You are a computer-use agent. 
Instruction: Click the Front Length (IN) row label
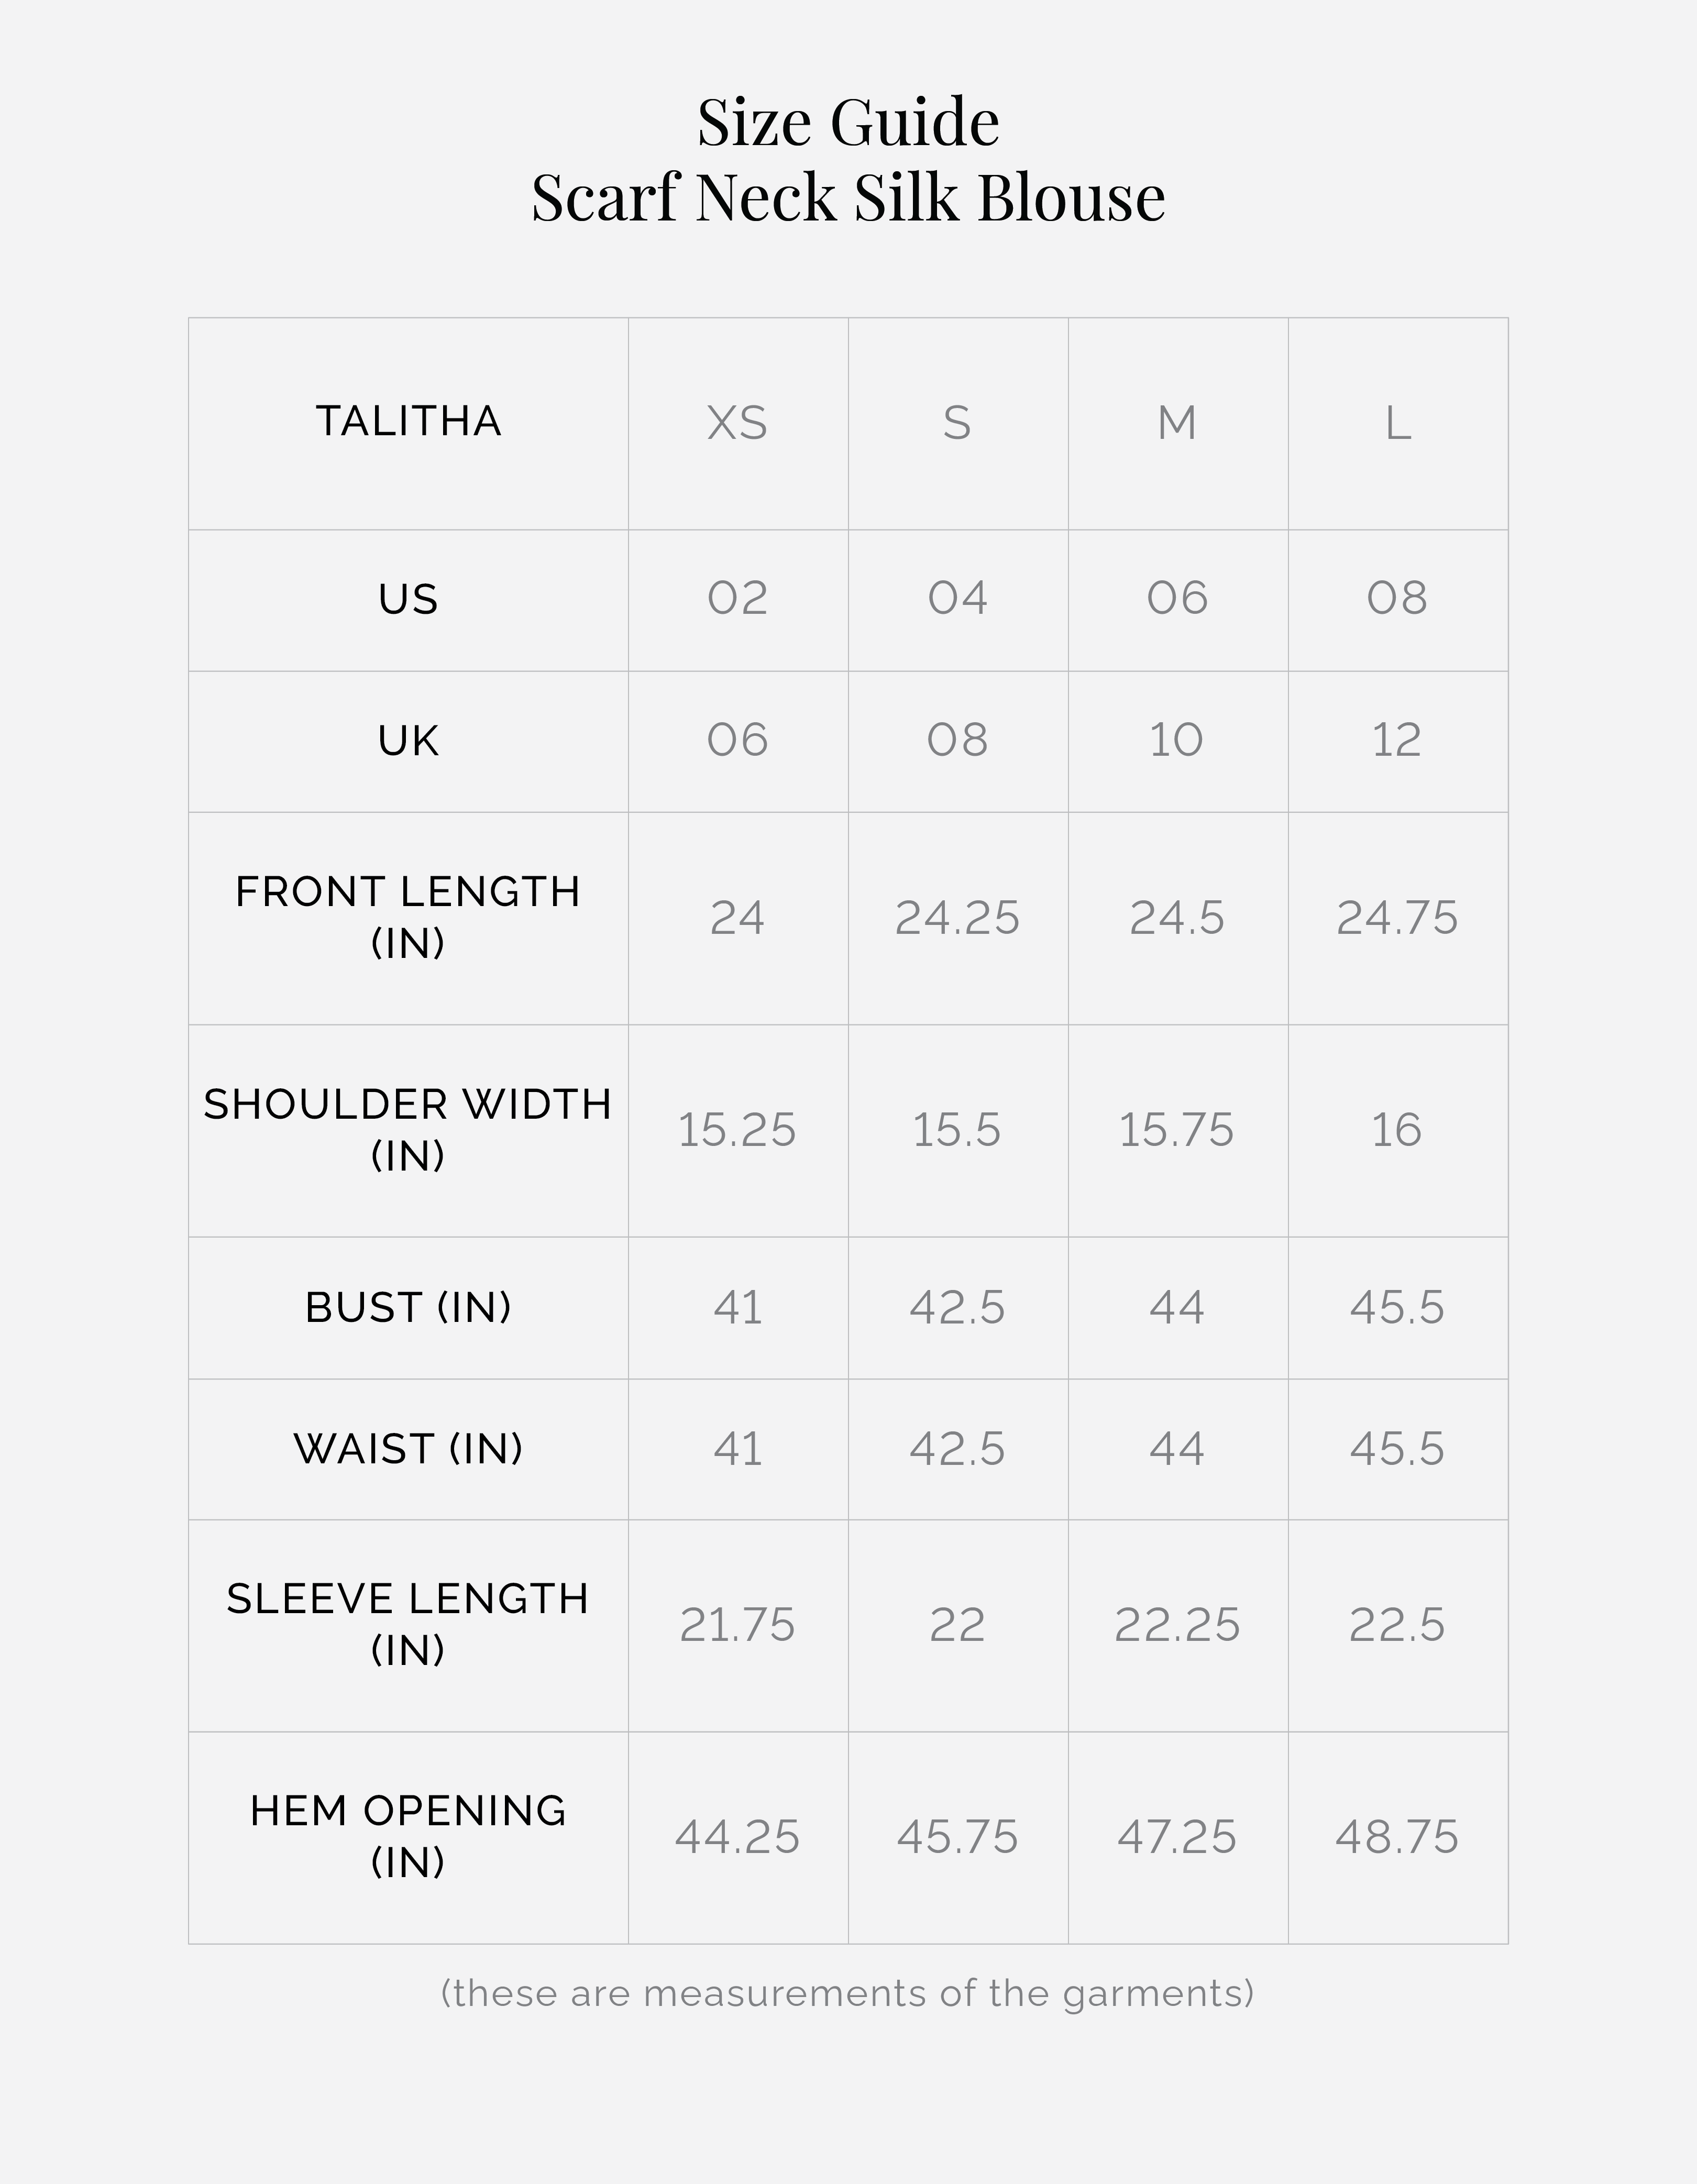(408, 916)
